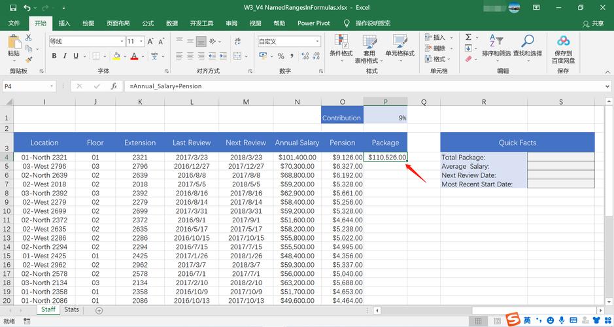Increase font size with large A icon
The width and height of the screenshot is (614, 327).
click(x=151, y=41)
